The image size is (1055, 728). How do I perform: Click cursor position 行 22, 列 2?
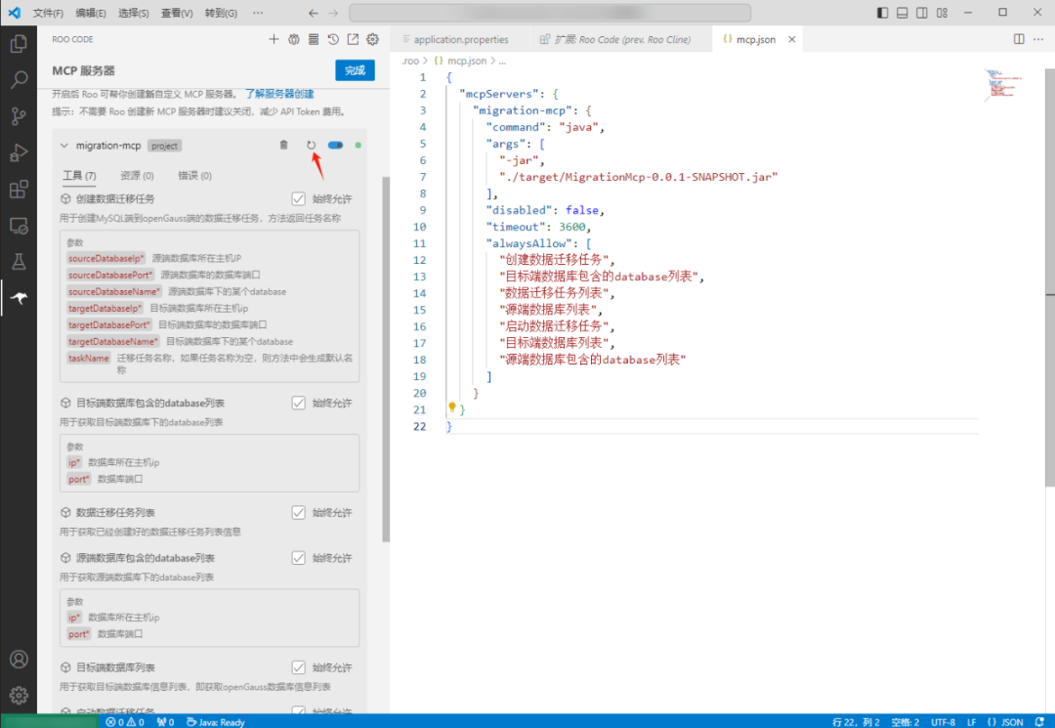(856, 721)
